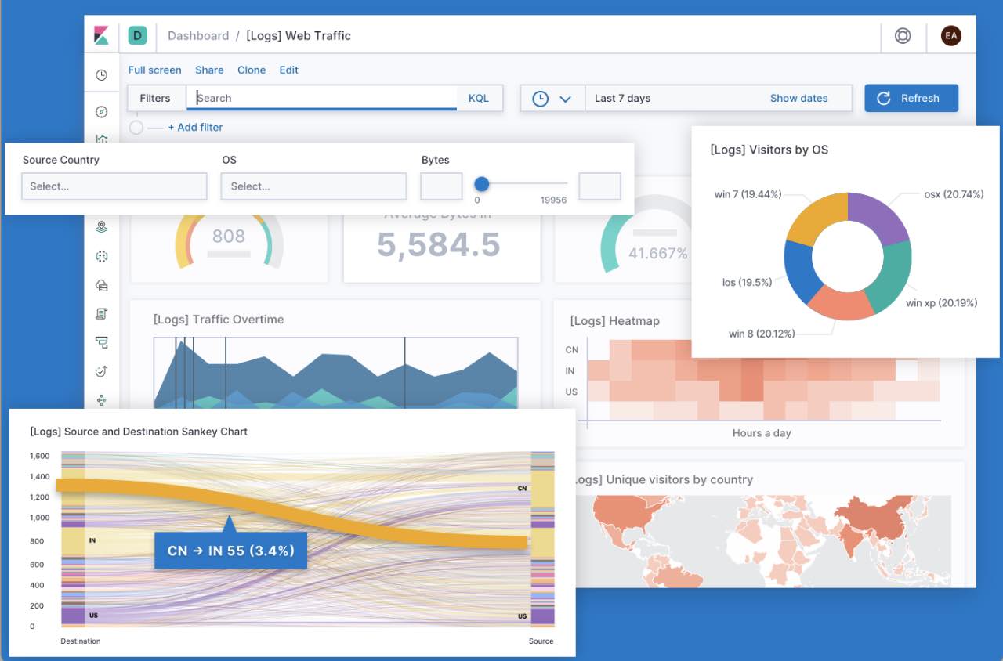Open the Source Country select box
Image resolution: width=1003 pixels, height=661 pixels.
tap(114, 186)
